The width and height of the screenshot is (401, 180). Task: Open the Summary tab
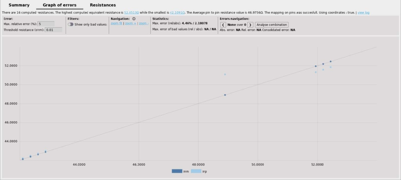19,5
